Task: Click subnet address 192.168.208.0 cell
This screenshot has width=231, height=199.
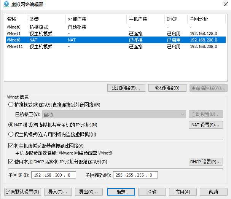Action: (x=204, y=46)
